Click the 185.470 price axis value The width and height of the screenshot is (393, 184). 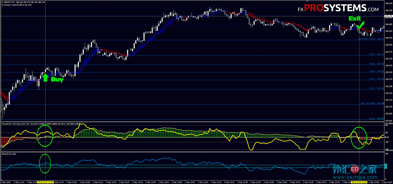389,79
